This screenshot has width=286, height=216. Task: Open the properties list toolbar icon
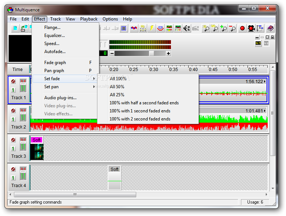(124, 28)
